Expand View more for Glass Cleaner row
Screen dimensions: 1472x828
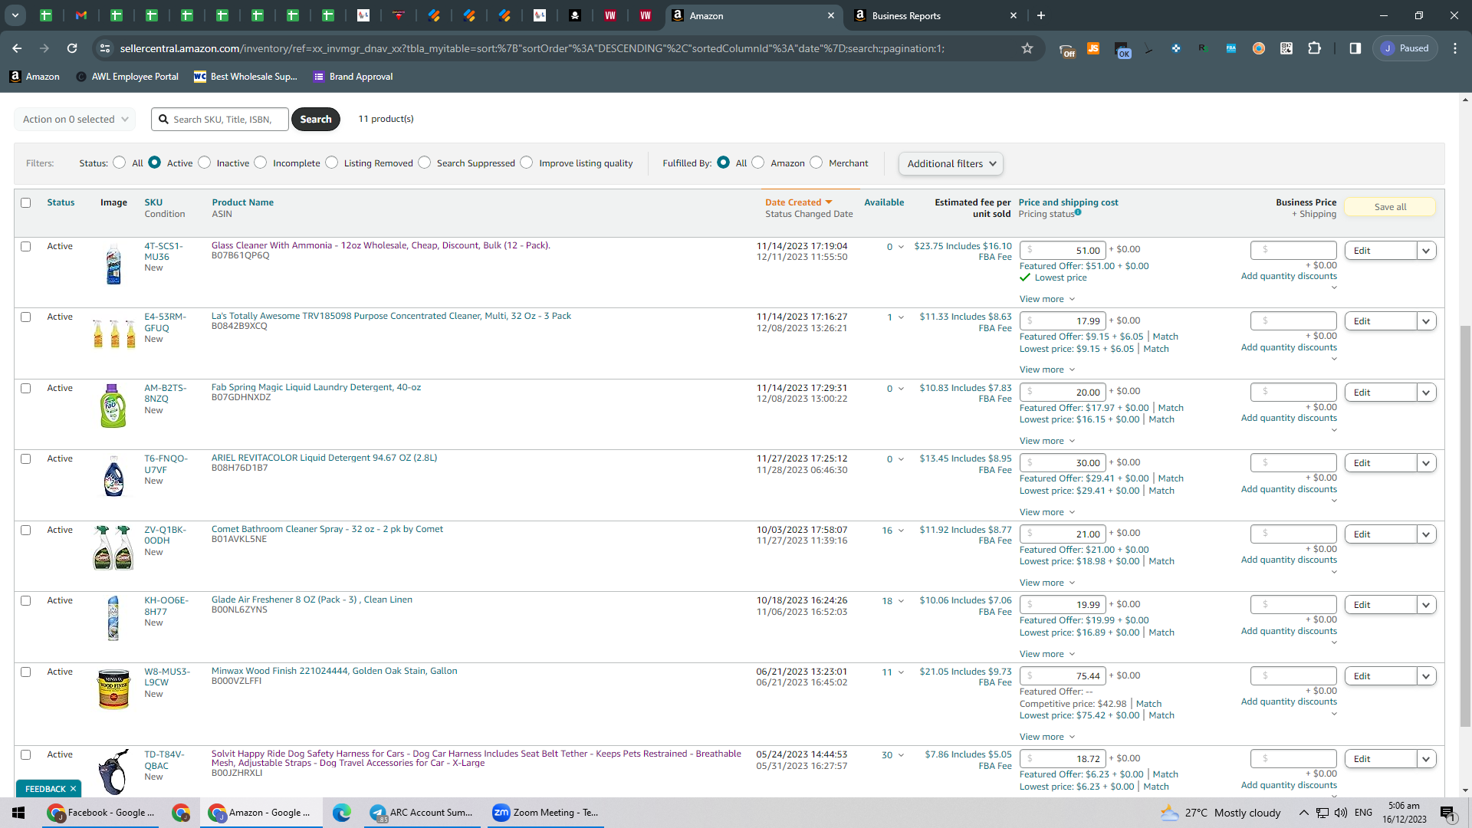click(x=1047, y=299)
